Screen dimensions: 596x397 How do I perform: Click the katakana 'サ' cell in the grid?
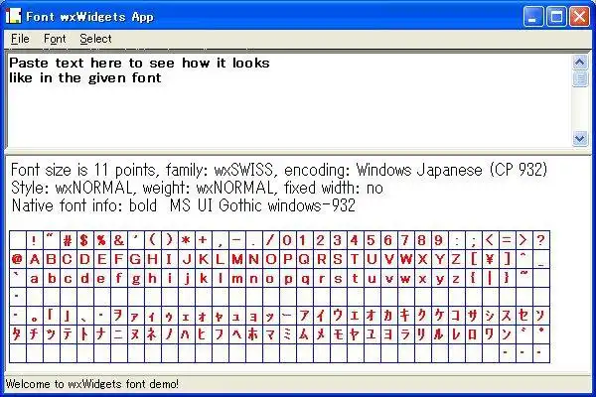[473, 316]
